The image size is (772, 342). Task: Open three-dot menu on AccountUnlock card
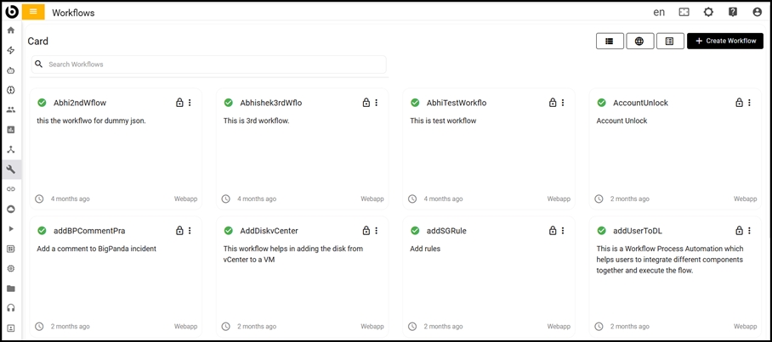[x=749, y=103]
